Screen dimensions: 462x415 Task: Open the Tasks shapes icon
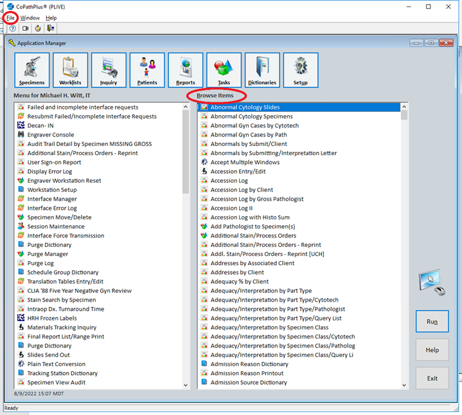click(224, 70)
